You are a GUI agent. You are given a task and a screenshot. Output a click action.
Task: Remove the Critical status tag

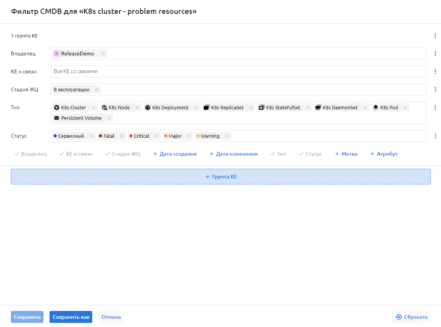(x=157, y=136)
